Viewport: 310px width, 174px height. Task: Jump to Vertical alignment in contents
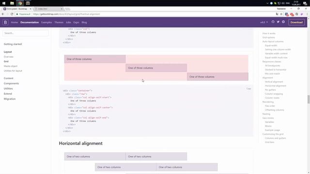[x=274, y=82]
